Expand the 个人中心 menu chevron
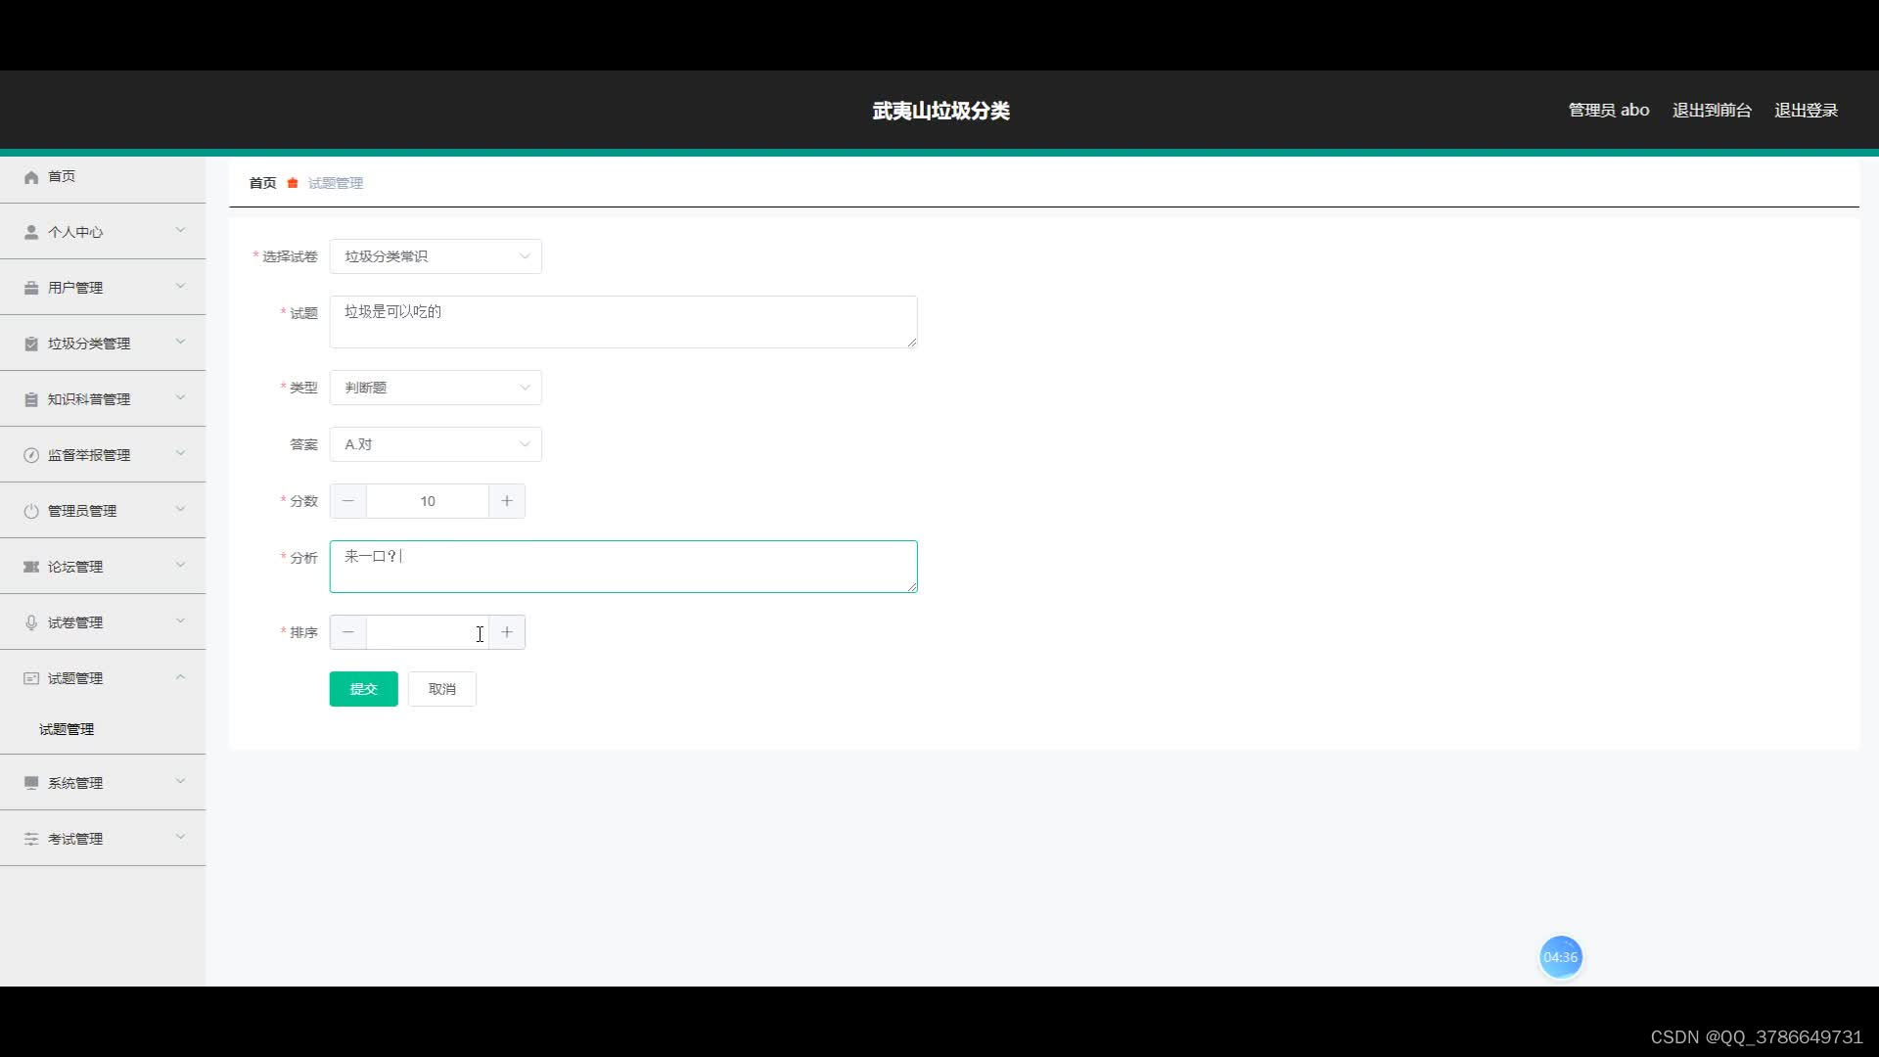The image size is (1879, 1057). click(180, 231)
